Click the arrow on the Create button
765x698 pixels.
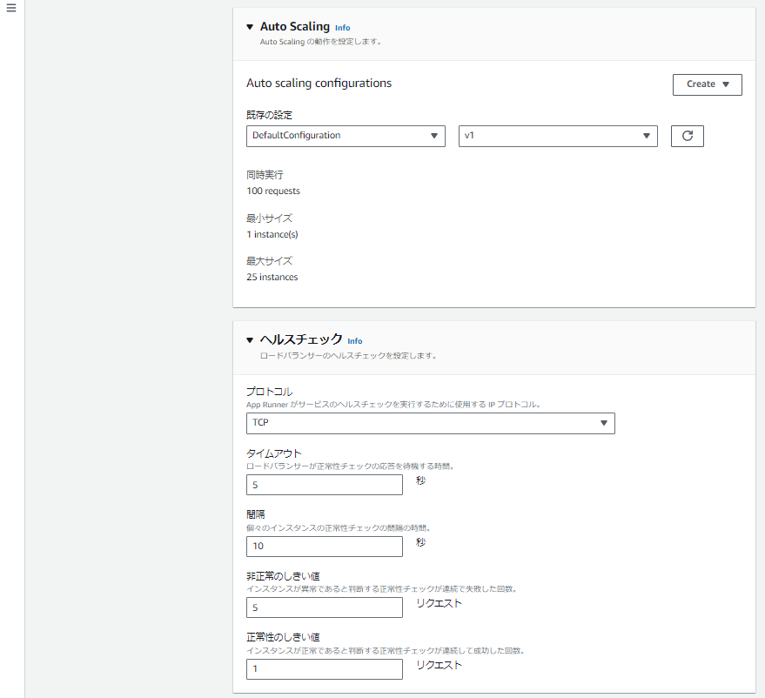coord(726,84)
